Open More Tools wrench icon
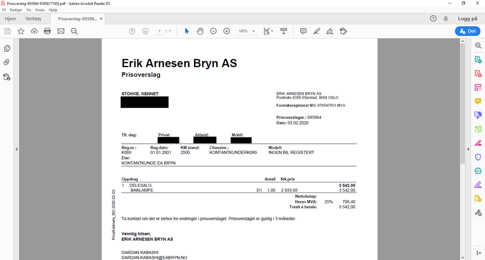Image resolution: width=485 pixels, height=260 pixels. click(478, 213)
